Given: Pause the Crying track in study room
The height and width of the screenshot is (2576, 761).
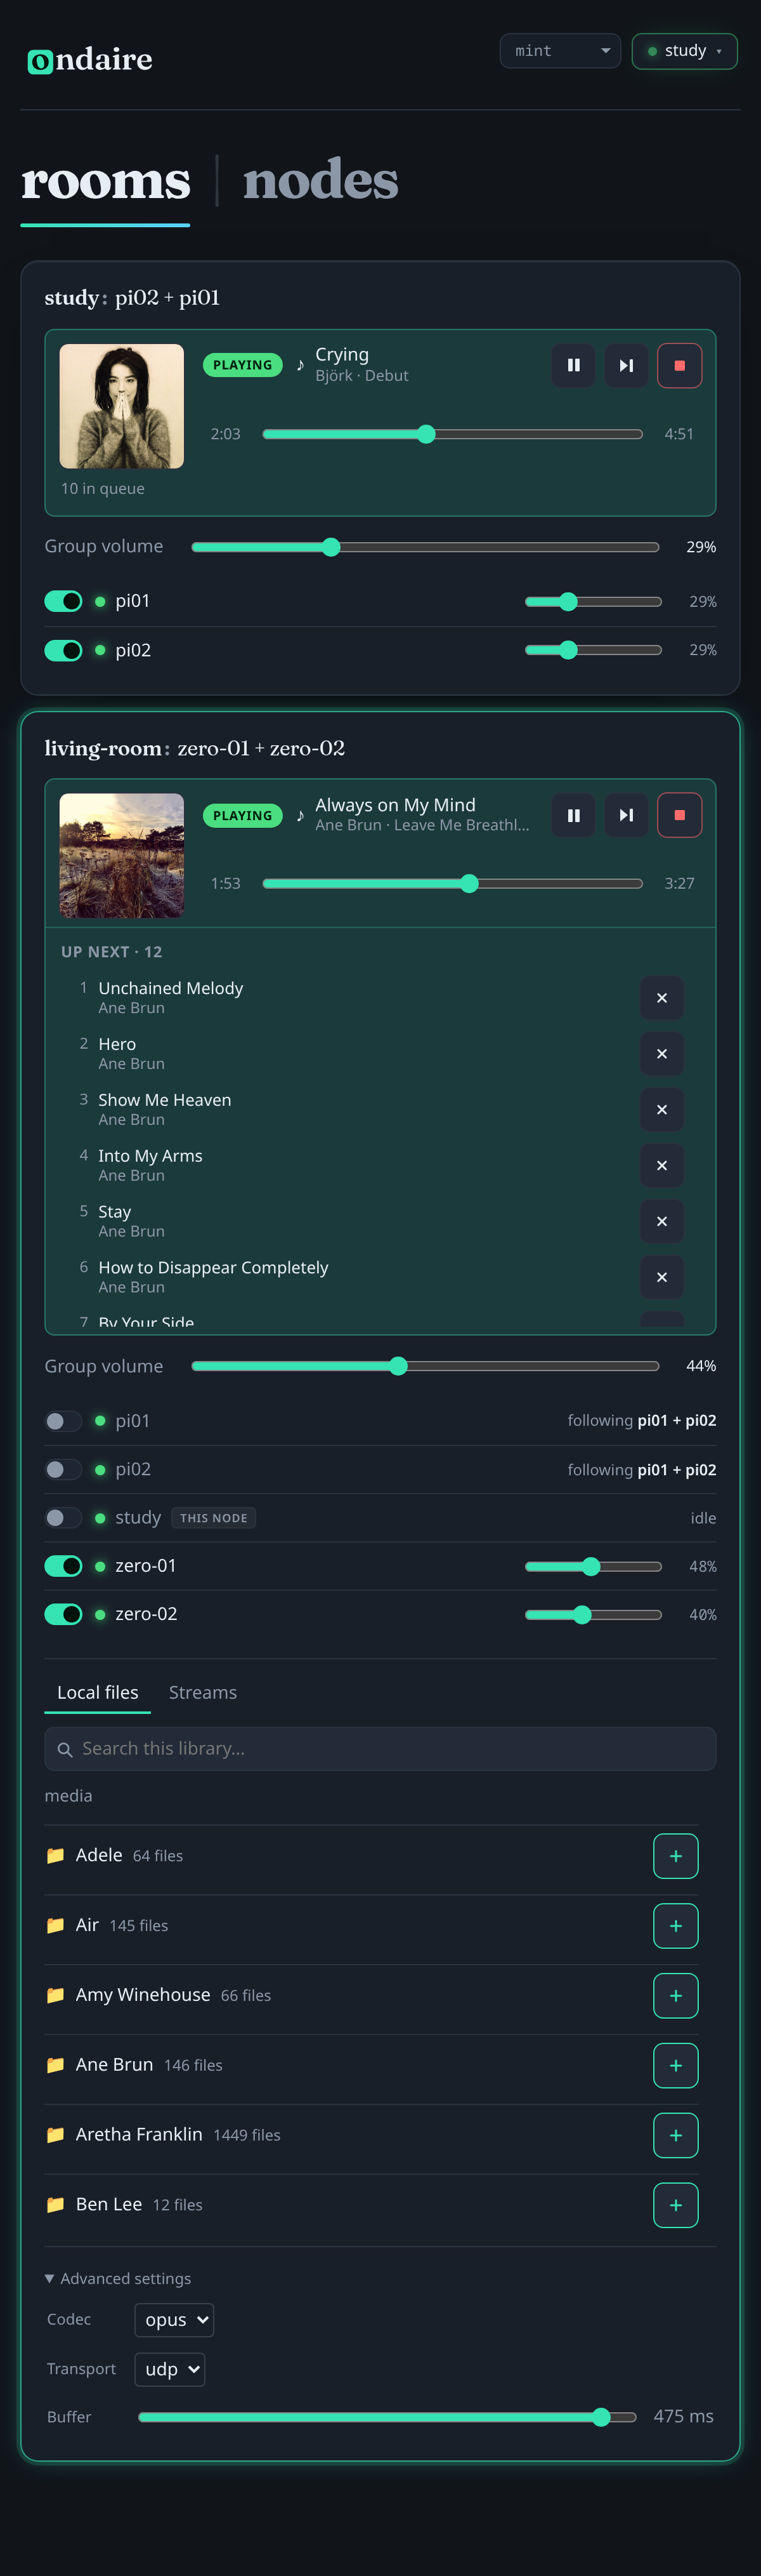Looking at the screenshot, I should 573,365.
